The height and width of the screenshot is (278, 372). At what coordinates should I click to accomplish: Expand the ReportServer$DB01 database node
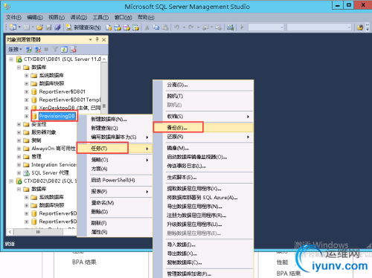point(26,91)
